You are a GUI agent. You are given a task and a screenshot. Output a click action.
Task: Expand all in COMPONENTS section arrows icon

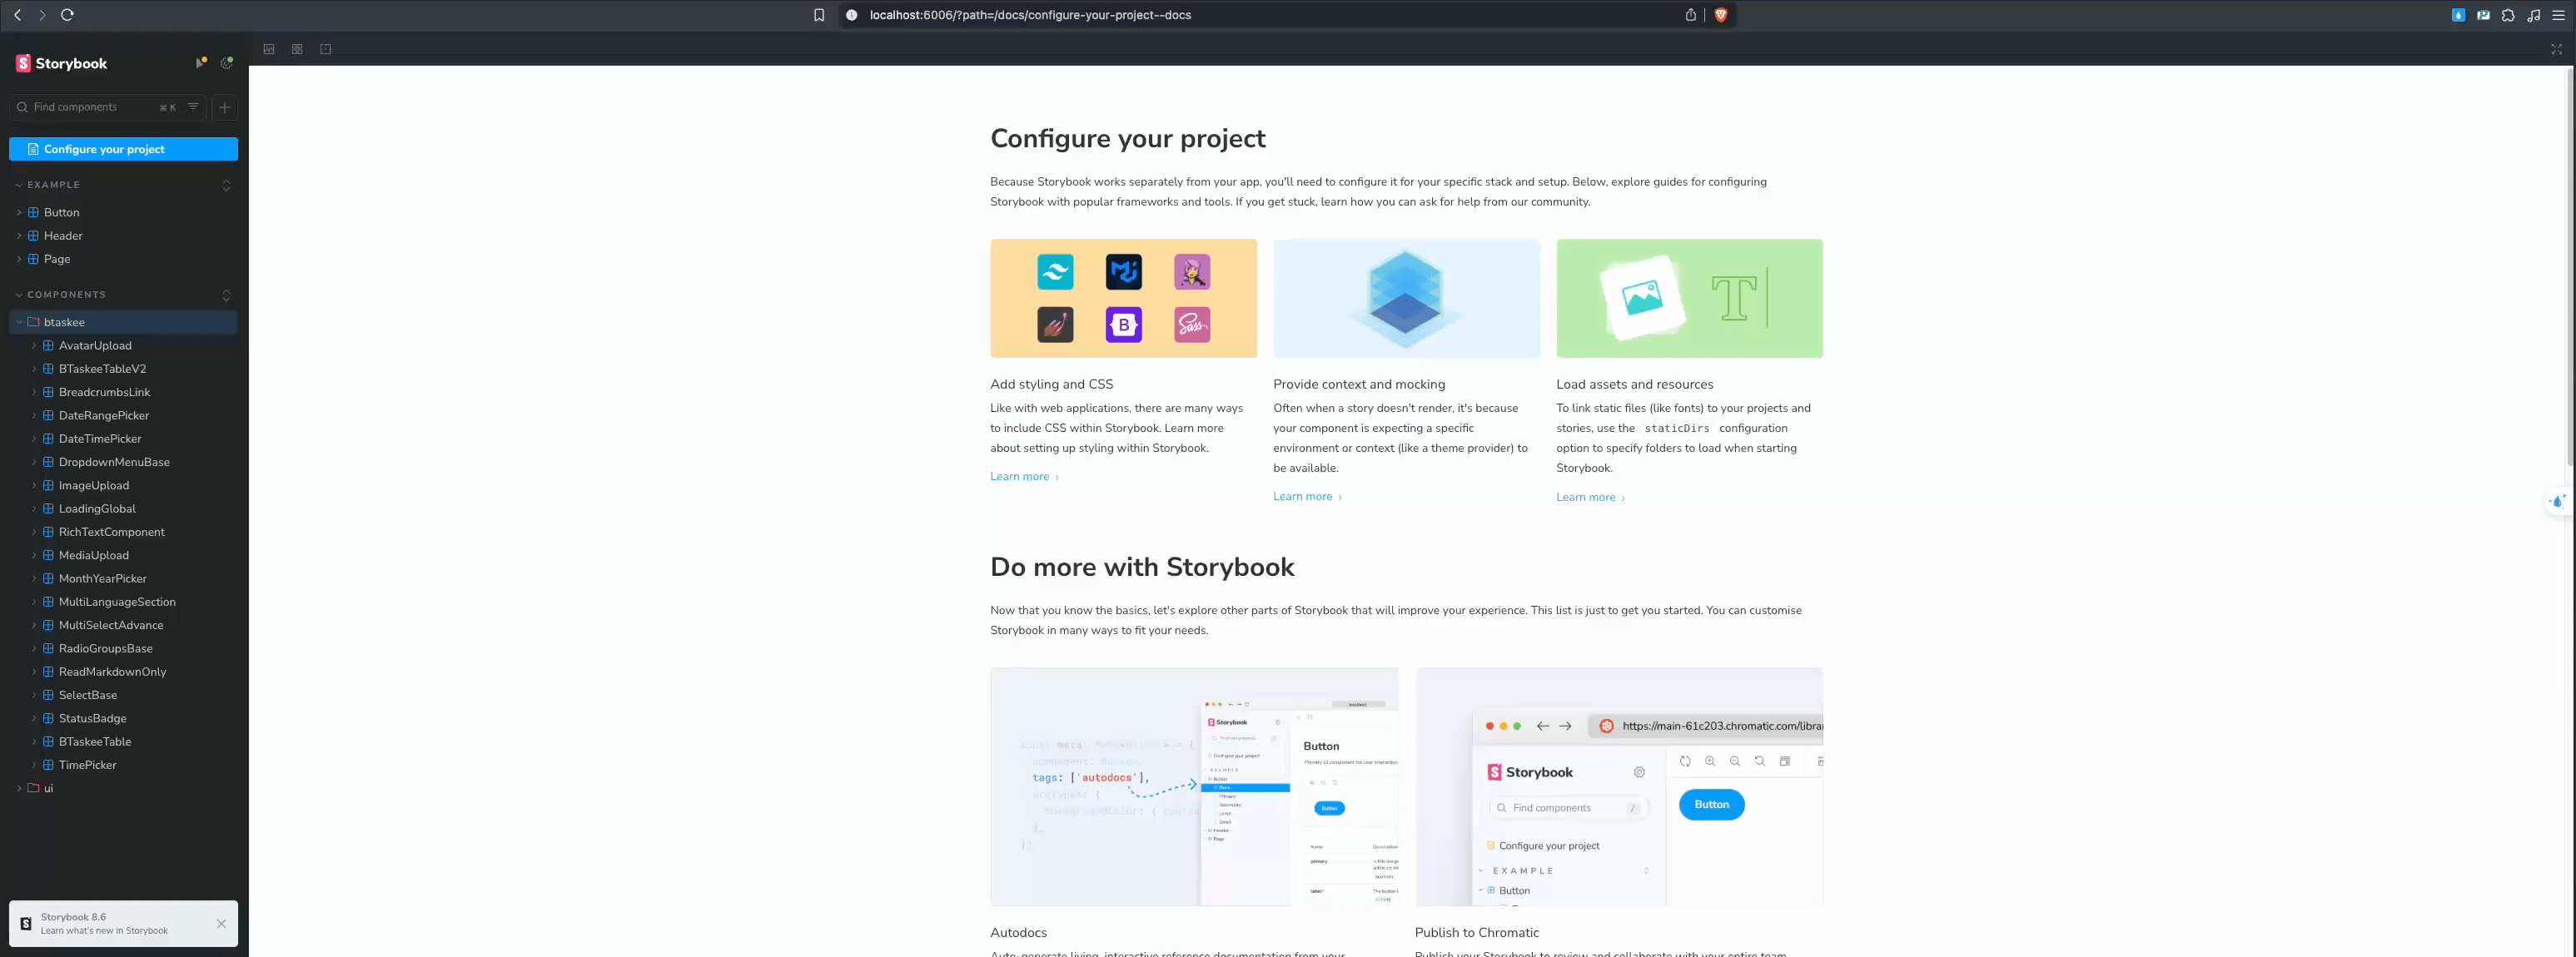[x=226, y=295]
